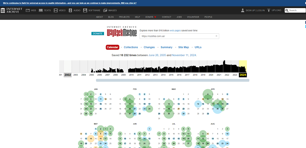This screenshot has width=306, height=148.
Task: Open March 21 orange capture dot
Action: (x=179, y=109)
